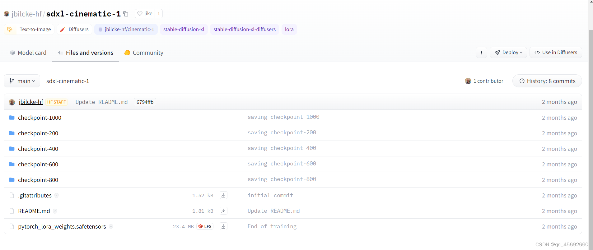Open the jbilcke-hf/cinematic-1 dataset tag
Viewport: 593px width, 250px height.
[x=126, y=29]
